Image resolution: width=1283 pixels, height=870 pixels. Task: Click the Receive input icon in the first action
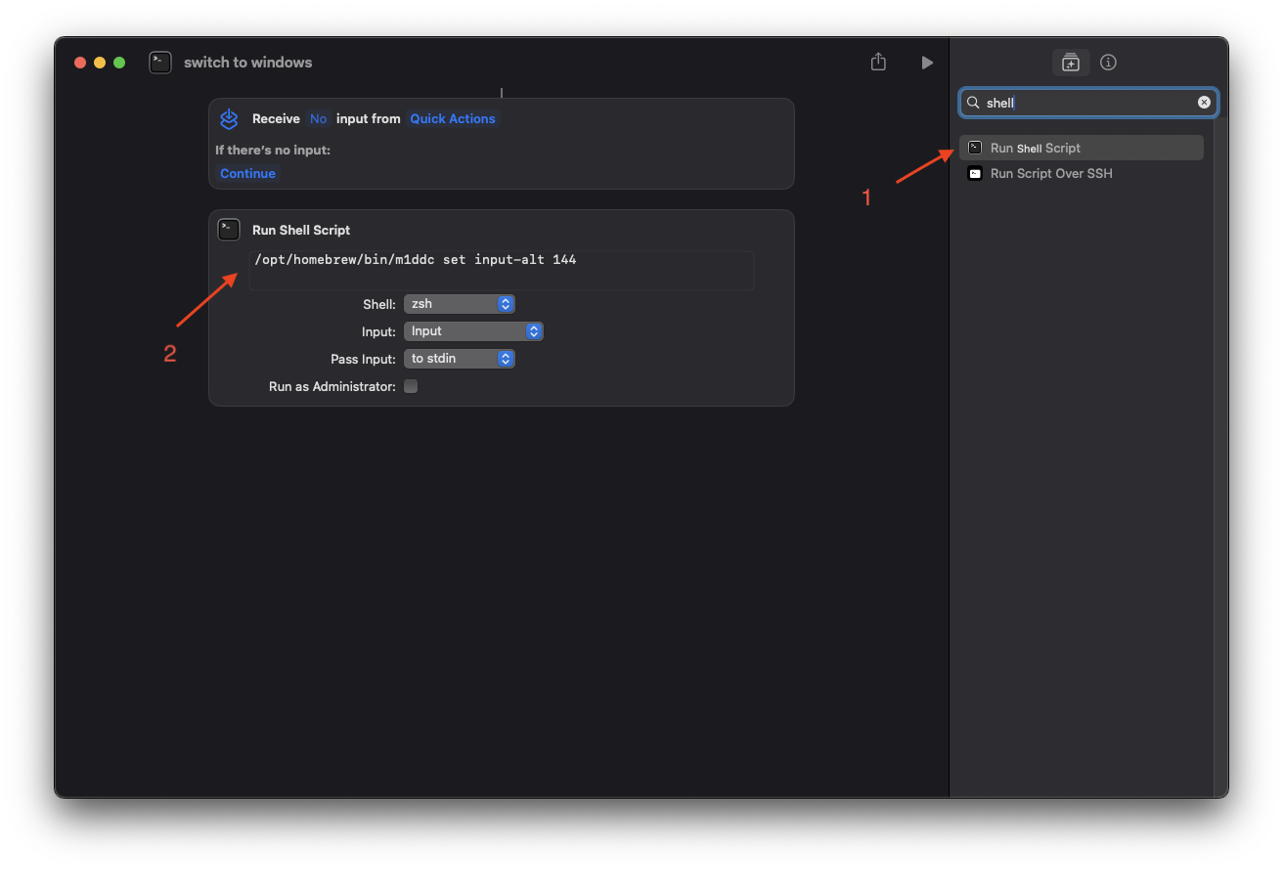(x=229, y=119)
